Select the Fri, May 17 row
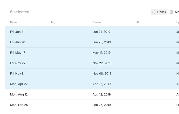179x114 pixels. [x=92, y=53]
